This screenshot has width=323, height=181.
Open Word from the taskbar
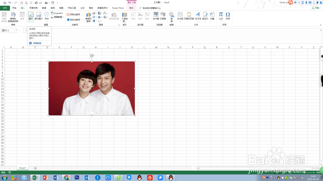(56, 177)
